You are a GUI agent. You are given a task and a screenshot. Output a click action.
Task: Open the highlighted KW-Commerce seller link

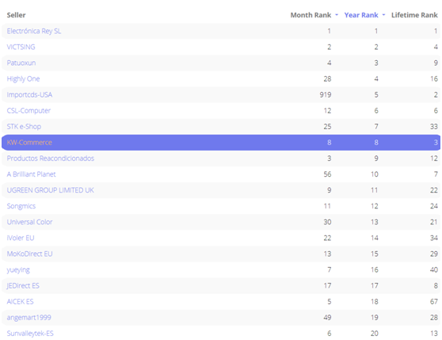[29, 143]
